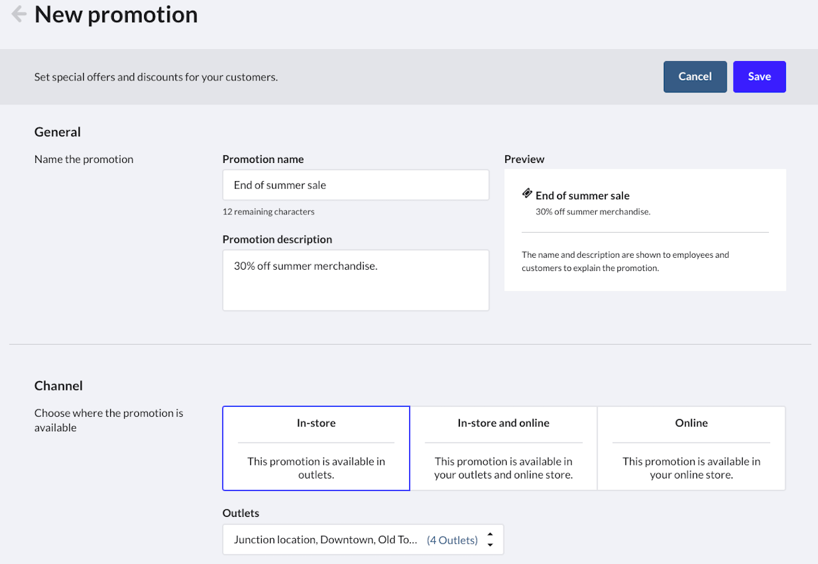Click the up stepper arrow on Outlets selector
This screenshot has height=564, width=818.
(490, 535)
